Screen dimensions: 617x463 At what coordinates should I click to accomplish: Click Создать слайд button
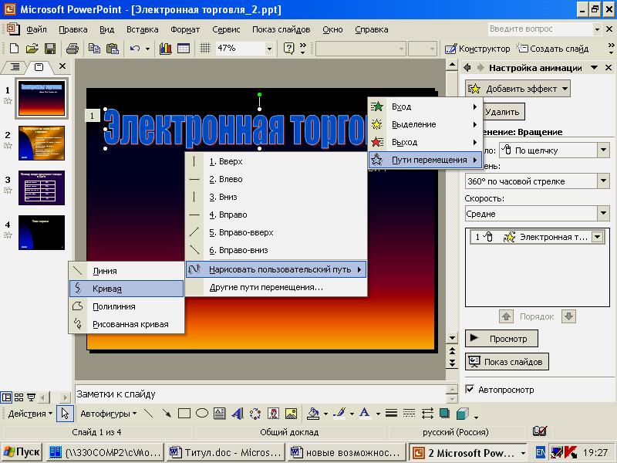(x=553, y=49)
